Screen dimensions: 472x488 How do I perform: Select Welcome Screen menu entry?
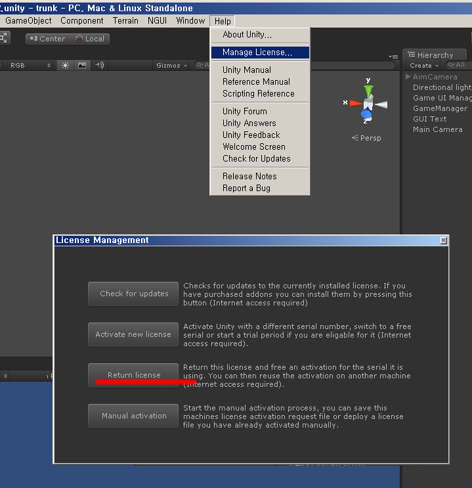[x=260, y=147]
